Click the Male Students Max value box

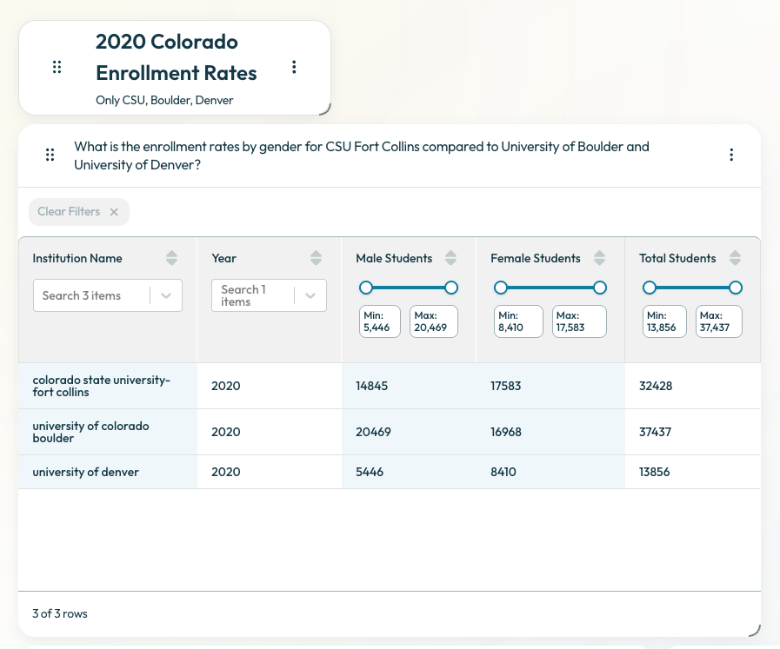pyautogui.click(x=434, y=321)
